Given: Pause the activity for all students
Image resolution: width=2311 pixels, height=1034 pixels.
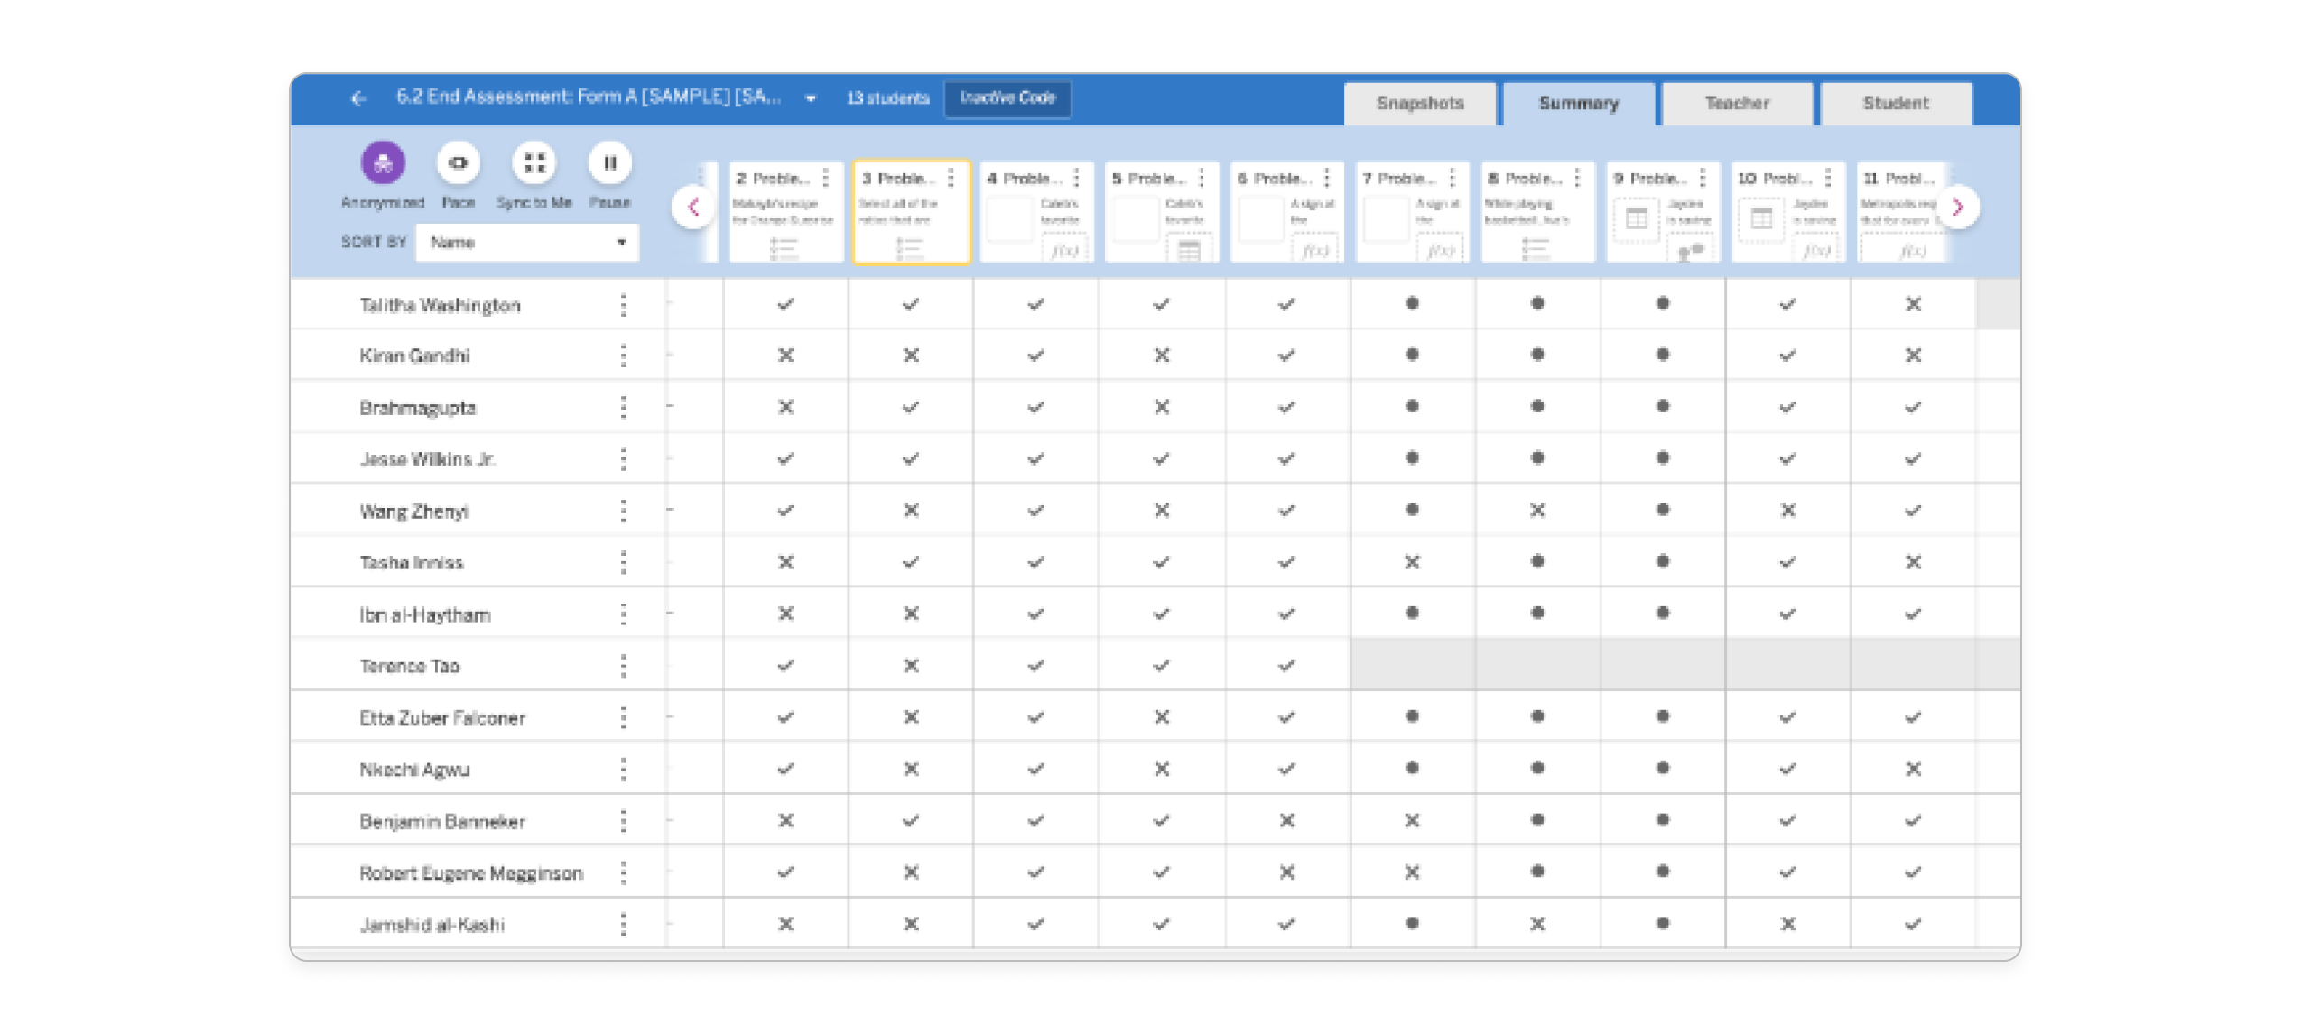Looking at the screenshot, I should click(x=610, y=162).
